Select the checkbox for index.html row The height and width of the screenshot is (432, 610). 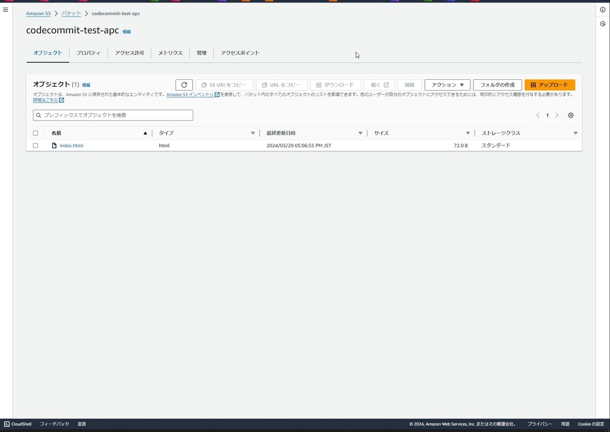click(35, 146)
